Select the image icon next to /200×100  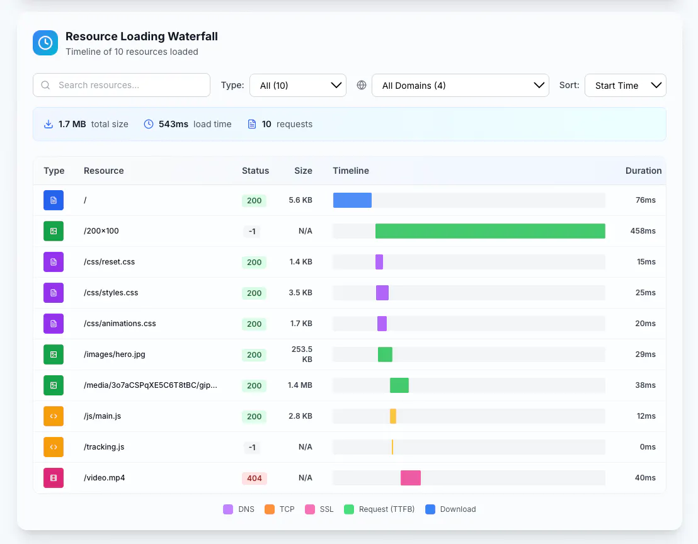point(54,231)
